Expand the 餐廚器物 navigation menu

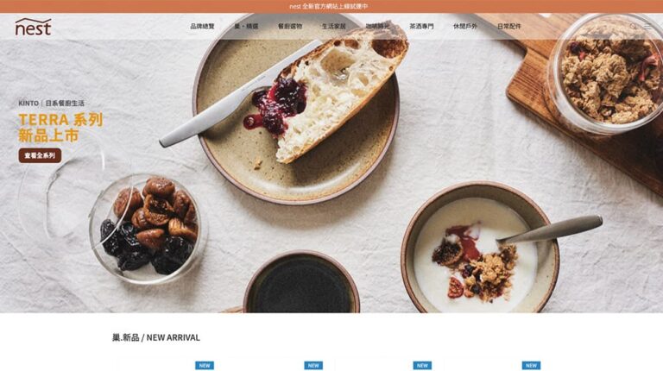tap(290, 26)
